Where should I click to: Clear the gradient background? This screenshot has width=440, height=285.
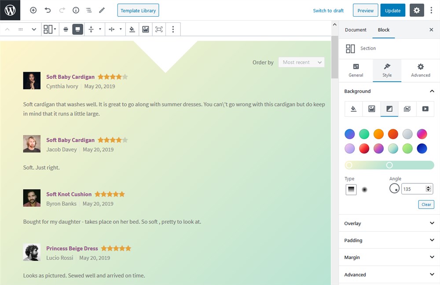[426, 205]
